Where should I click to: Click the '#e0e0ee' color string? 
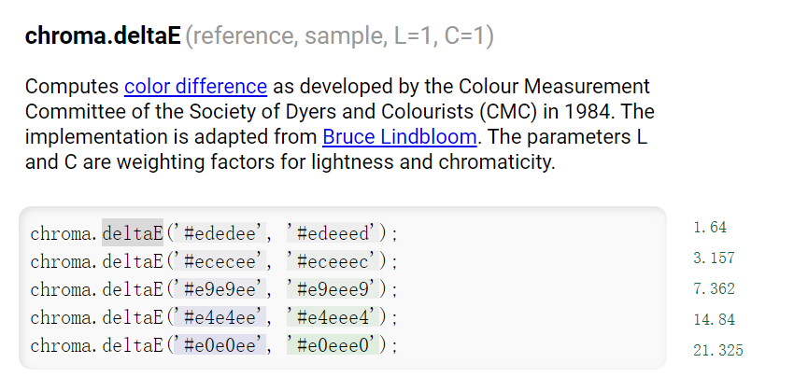[220, 344]
